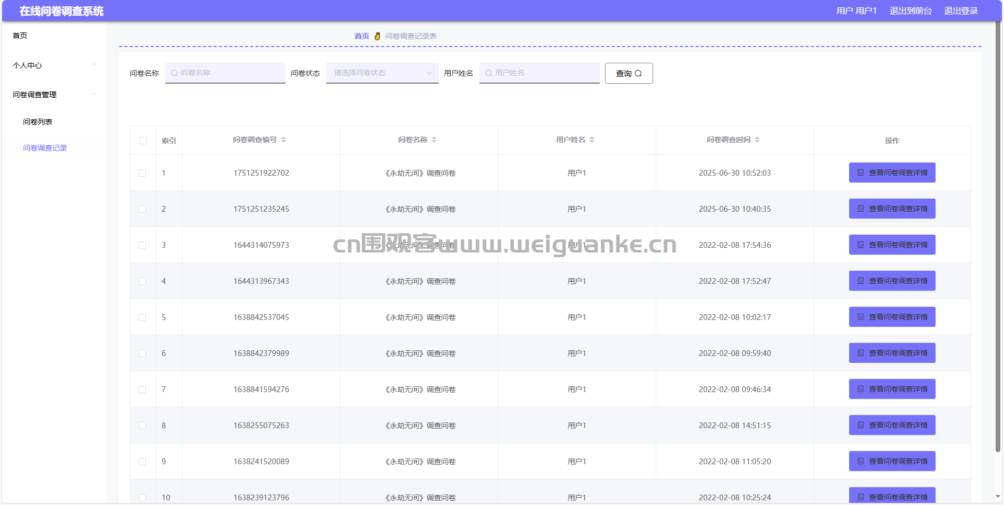Click the magnifier icon on 查询 button
Screen dimensions: 1004x505
point(638,73)
